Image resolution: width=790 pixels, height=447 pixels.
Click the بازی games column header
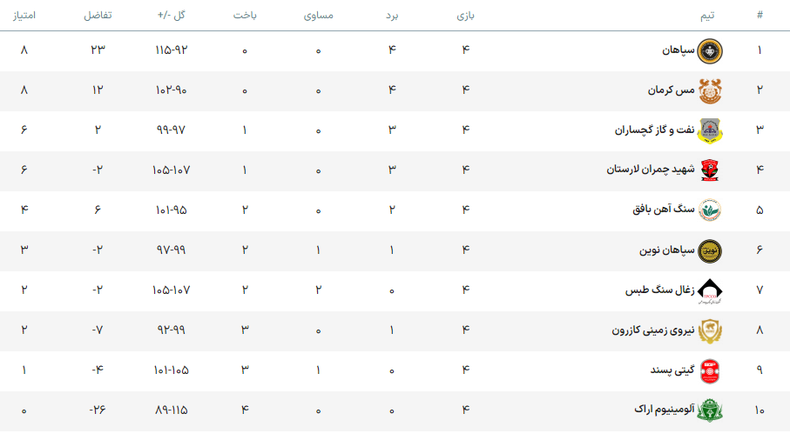point(466,16)
